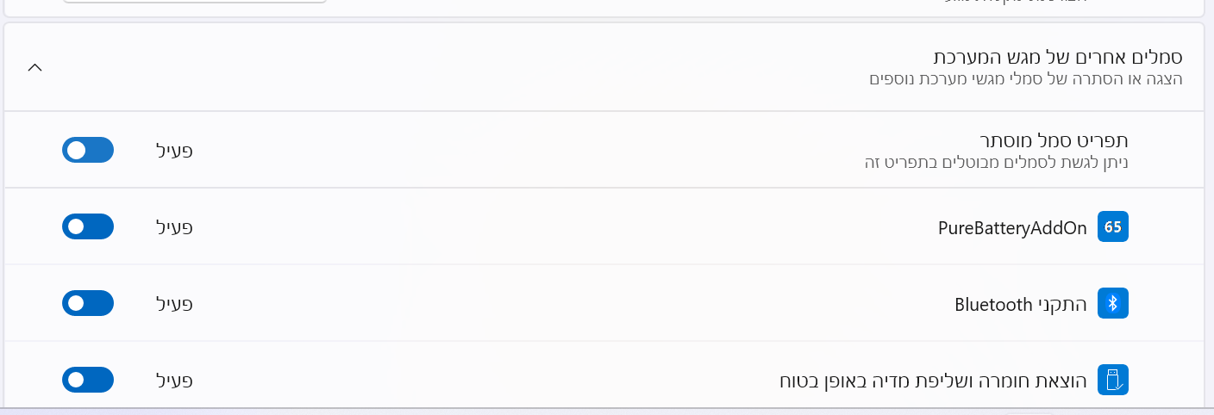Click 'פעיל' status beside PureBatteryAddOn toggle
Viewport: 1214px width, 415px height.
(x=174, y=227)
